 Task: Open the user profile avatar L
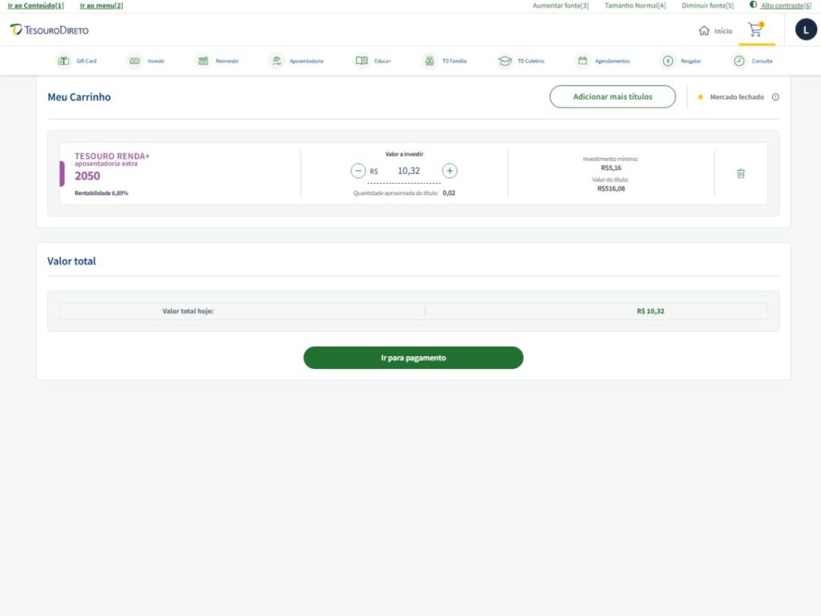(806, 30)
